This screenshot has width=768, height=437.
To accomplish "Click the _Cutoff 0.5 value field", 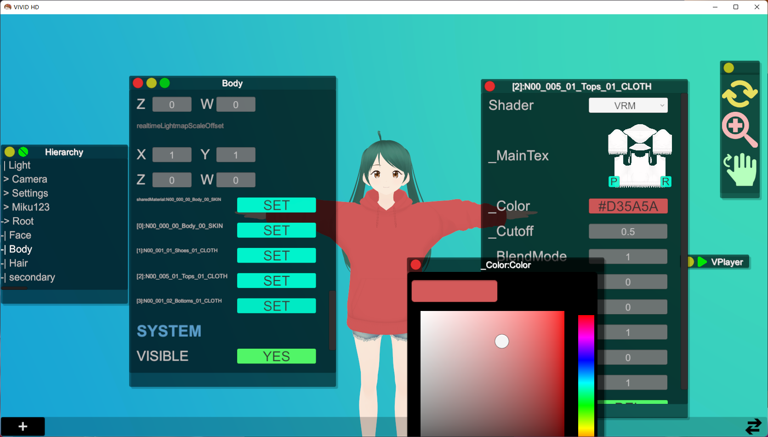I will click(628, 231).
